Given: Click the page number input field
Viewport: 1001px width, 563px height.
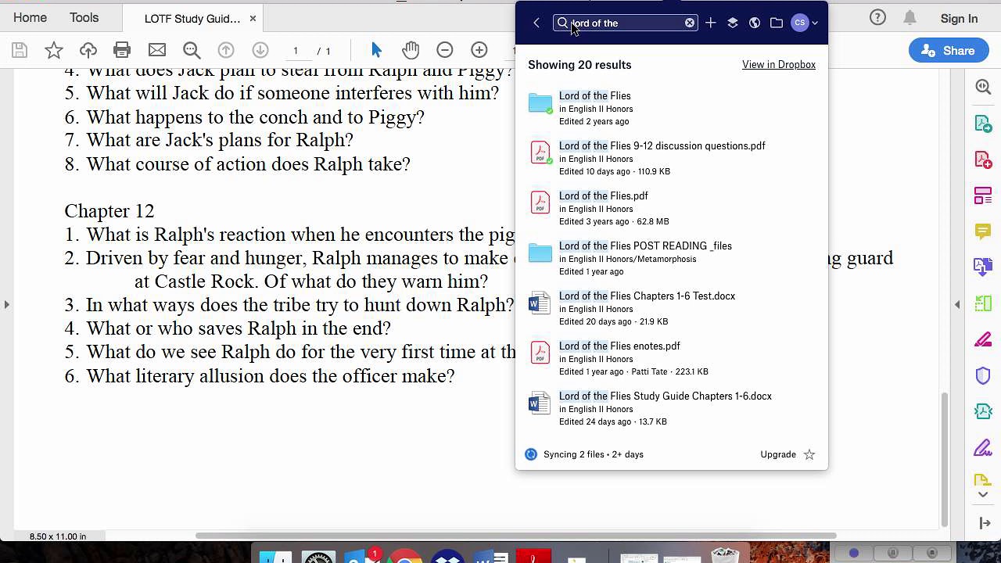Looking at the screenshot, I should (x=296, y=51).
